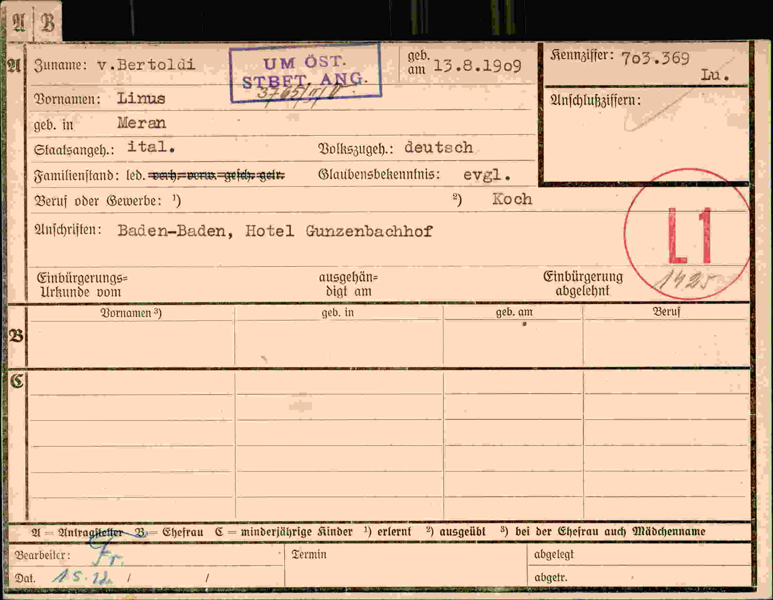The width and height of the screenshot is (773, 600).
Task: Click the "abgetr." label
Action: tap(551, 578)
